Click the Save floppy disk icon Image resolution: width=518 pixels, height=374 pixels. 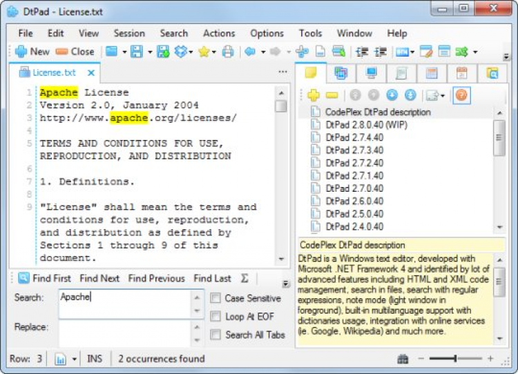coord(137,52)
